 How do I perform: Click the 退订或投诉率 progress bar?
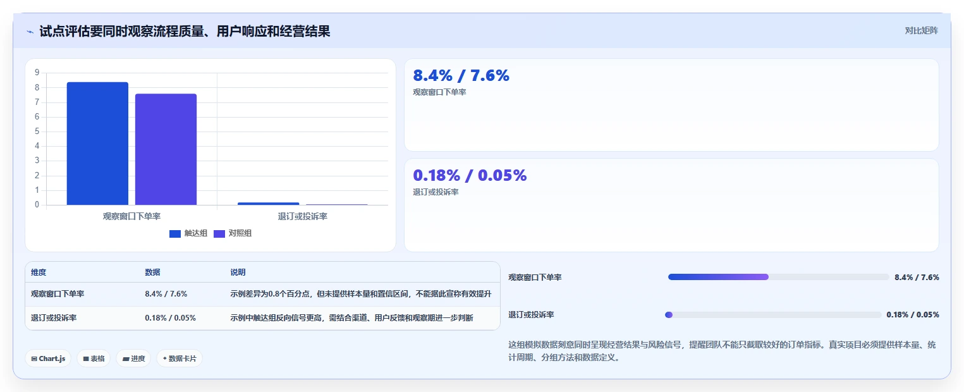(774, 315)
